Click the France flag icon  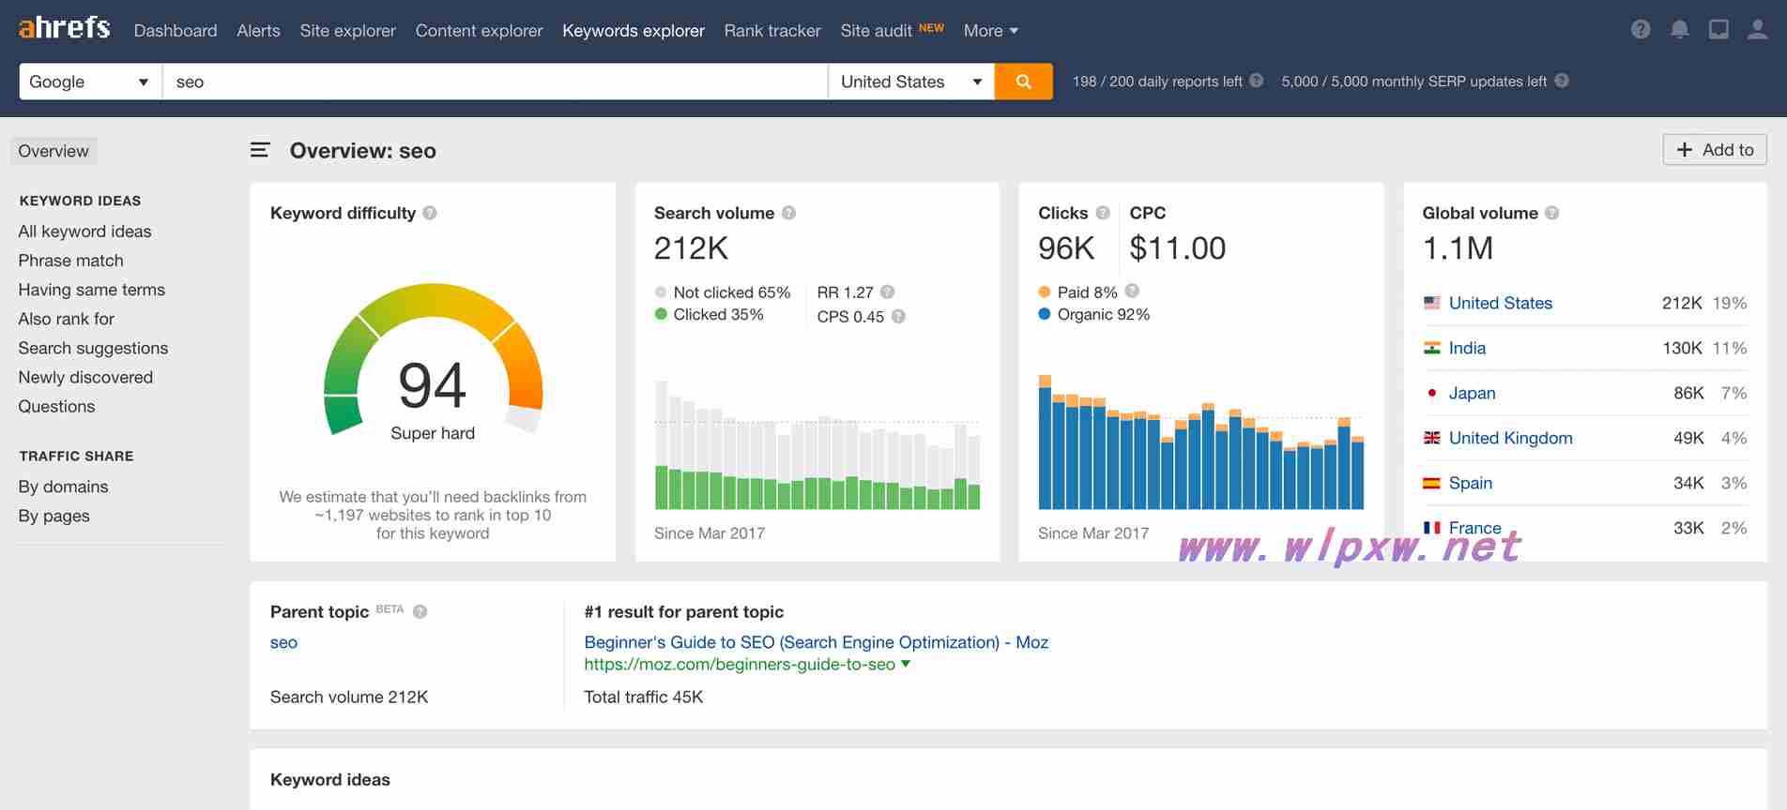[1431, 528]
